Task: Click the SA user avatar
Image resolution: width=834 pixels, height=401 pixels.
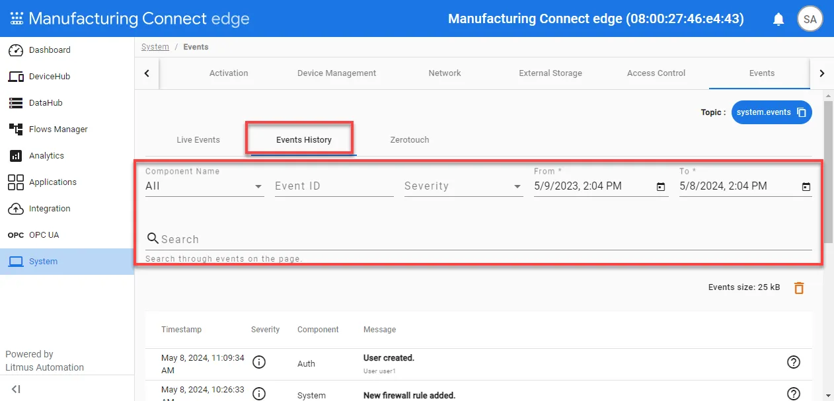Action: pyautogui.click(x=810, y=19)
